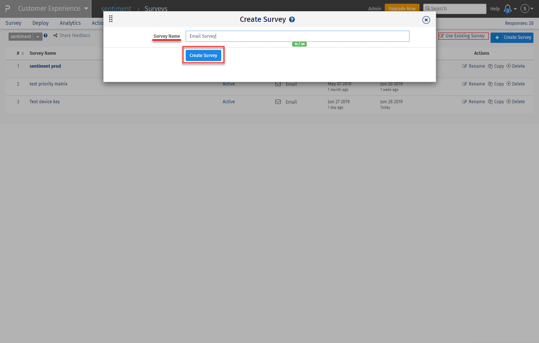Close the Create Survey dialog
Image resolution: width=539 pixels, height=343 pixels.
tap(426, 20)
